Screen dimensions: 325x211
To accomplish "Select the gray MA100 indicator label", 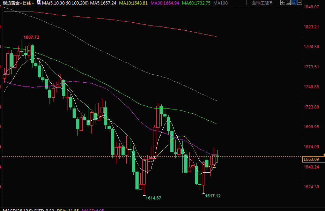I will tap(220, 3).
